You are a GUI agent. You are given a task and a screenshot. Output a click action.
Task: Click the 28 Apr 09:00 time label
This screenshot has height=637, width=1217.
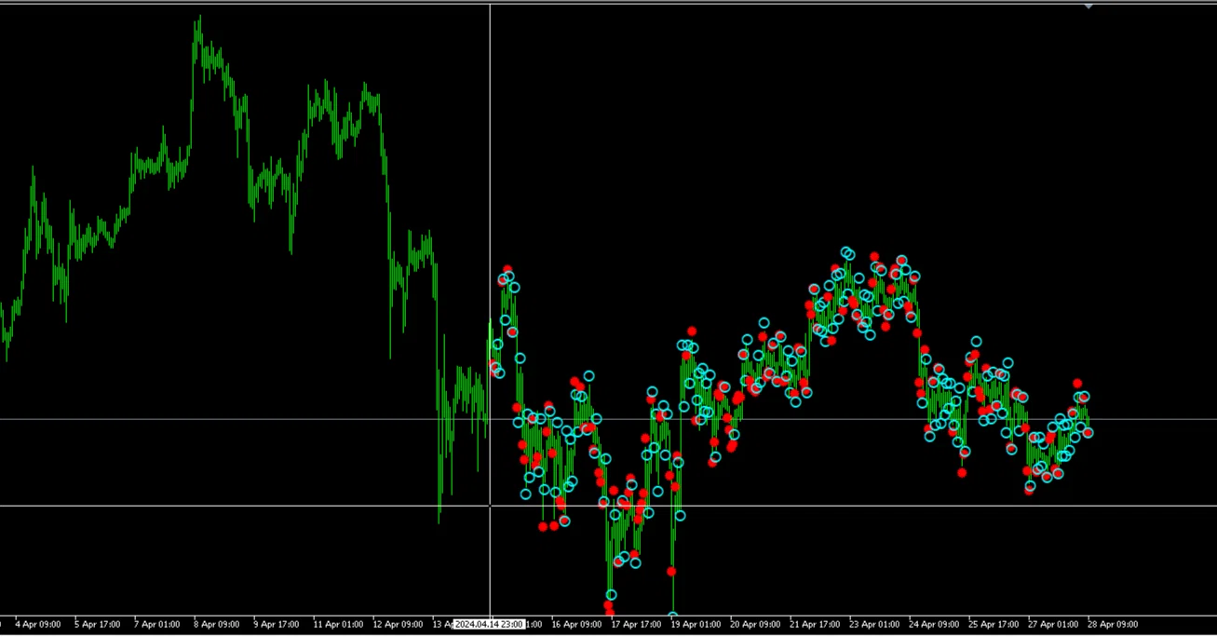point(1113,624)
